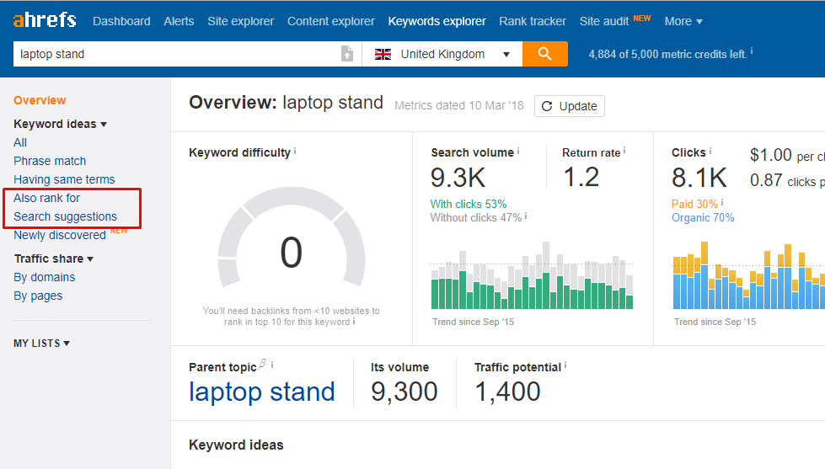
Task: Open the More menu dropdown
Action: [683, 22]
